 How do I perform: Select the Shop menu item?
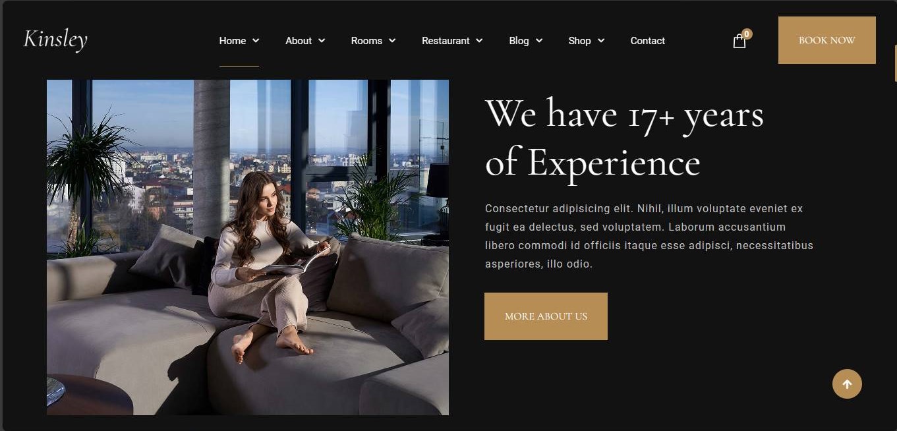tap(579, 41)
